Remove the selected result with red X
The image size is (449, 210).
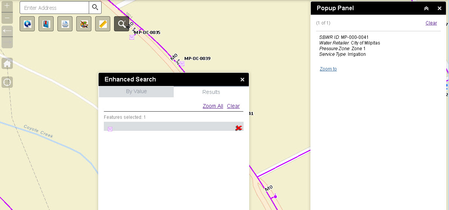tap(238, 128)
